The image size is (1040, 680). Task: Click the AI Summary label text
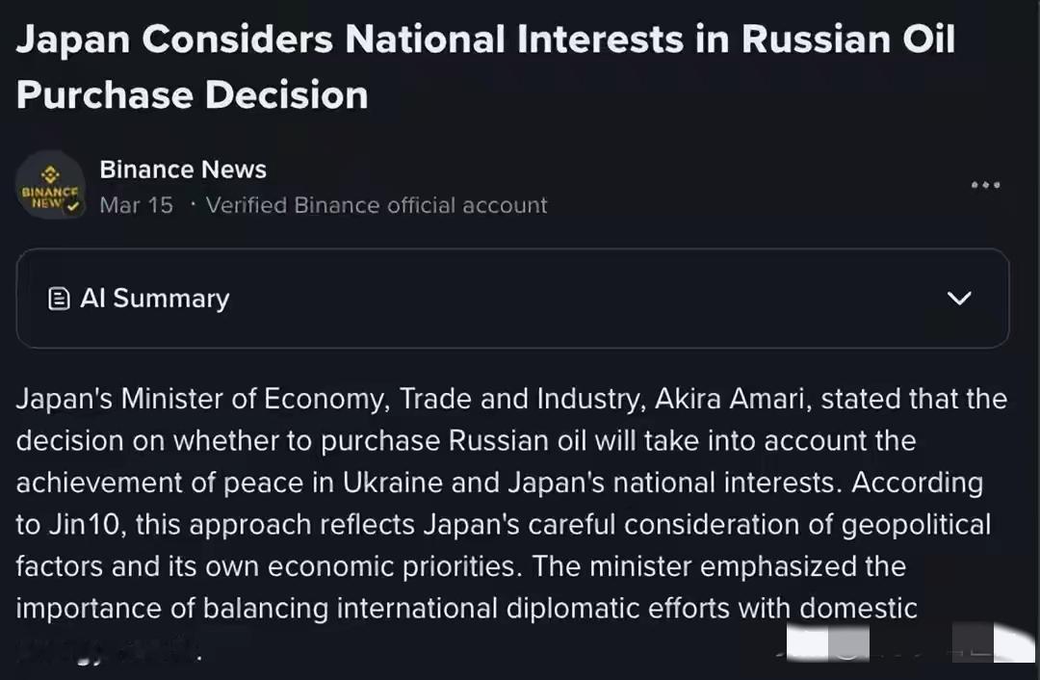[154, 299]
